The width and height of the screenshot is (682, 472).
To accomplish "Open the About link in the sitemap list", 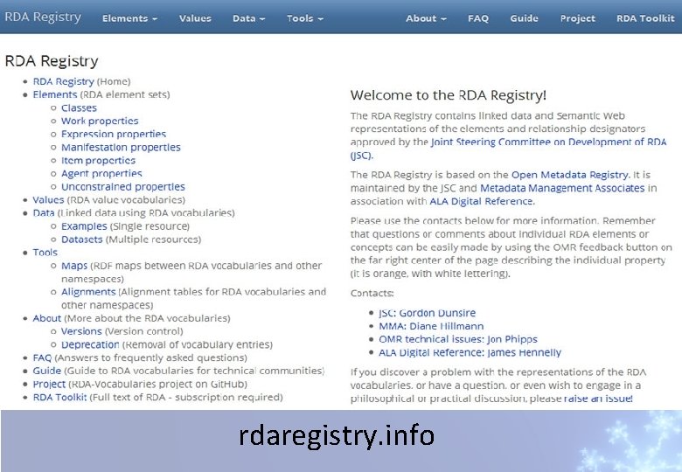I will click(x=47, y=318).
